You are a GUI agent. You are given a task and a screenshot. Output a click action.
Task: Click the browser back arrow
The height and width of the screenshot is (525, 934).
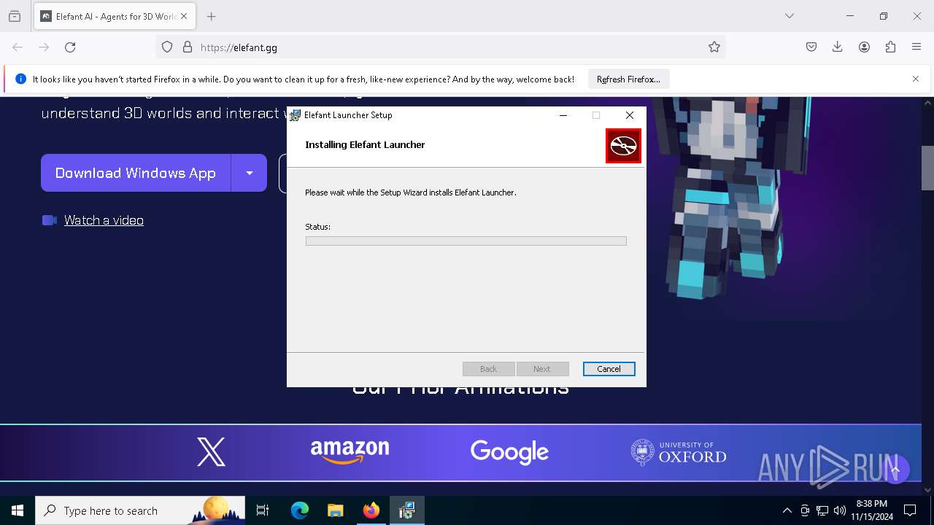[18, 47]
